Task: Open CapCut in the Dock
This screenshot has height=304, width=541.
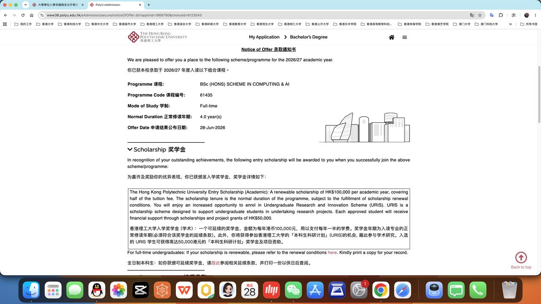Action: tap(140, 290)
